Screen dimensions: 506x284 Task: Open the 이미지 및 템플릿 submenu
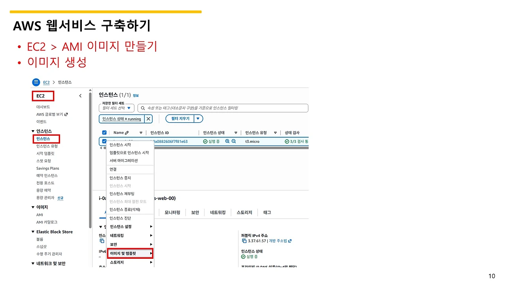130,253
